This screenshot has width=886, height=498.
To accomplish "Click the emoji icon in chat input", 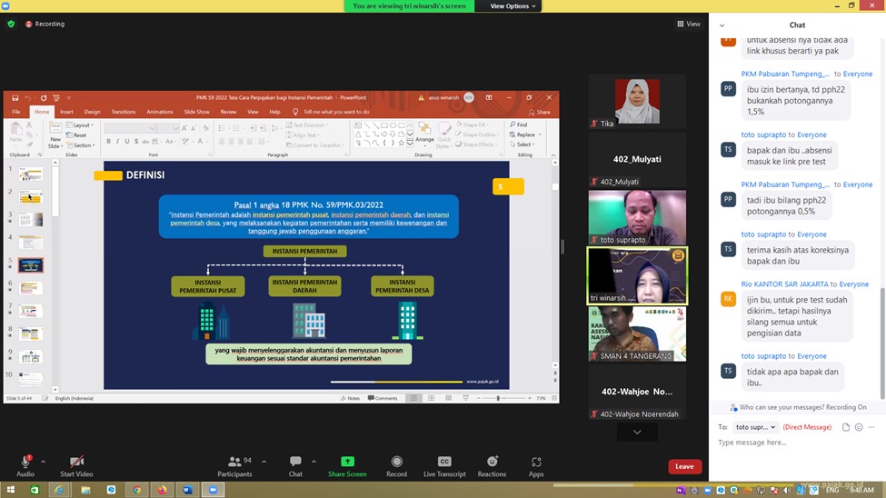I will 859,427.
